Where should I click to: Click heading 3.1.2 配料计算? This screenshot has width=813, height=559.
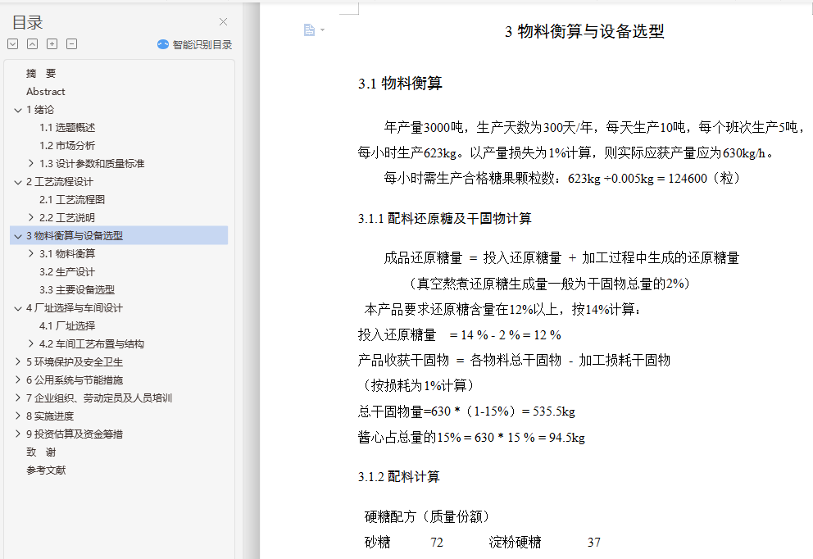[x=399, y=476]
